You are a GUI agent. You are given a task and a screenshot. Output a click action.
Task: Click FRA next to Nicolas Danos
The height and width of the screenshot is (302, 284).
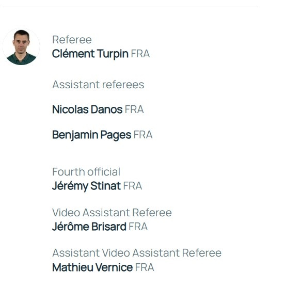(134, 109)
